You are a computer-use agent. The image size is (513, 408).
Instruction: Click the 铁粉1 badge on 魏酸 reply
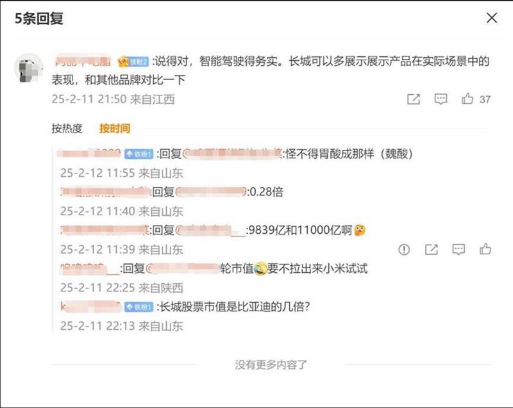coord(139,154)
